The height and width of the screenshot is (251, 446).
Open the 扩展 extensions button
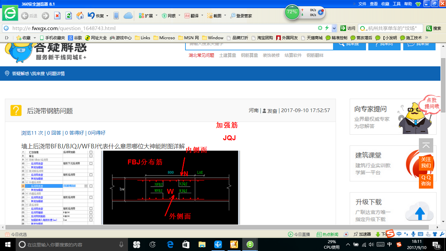(x=146, y=16)
